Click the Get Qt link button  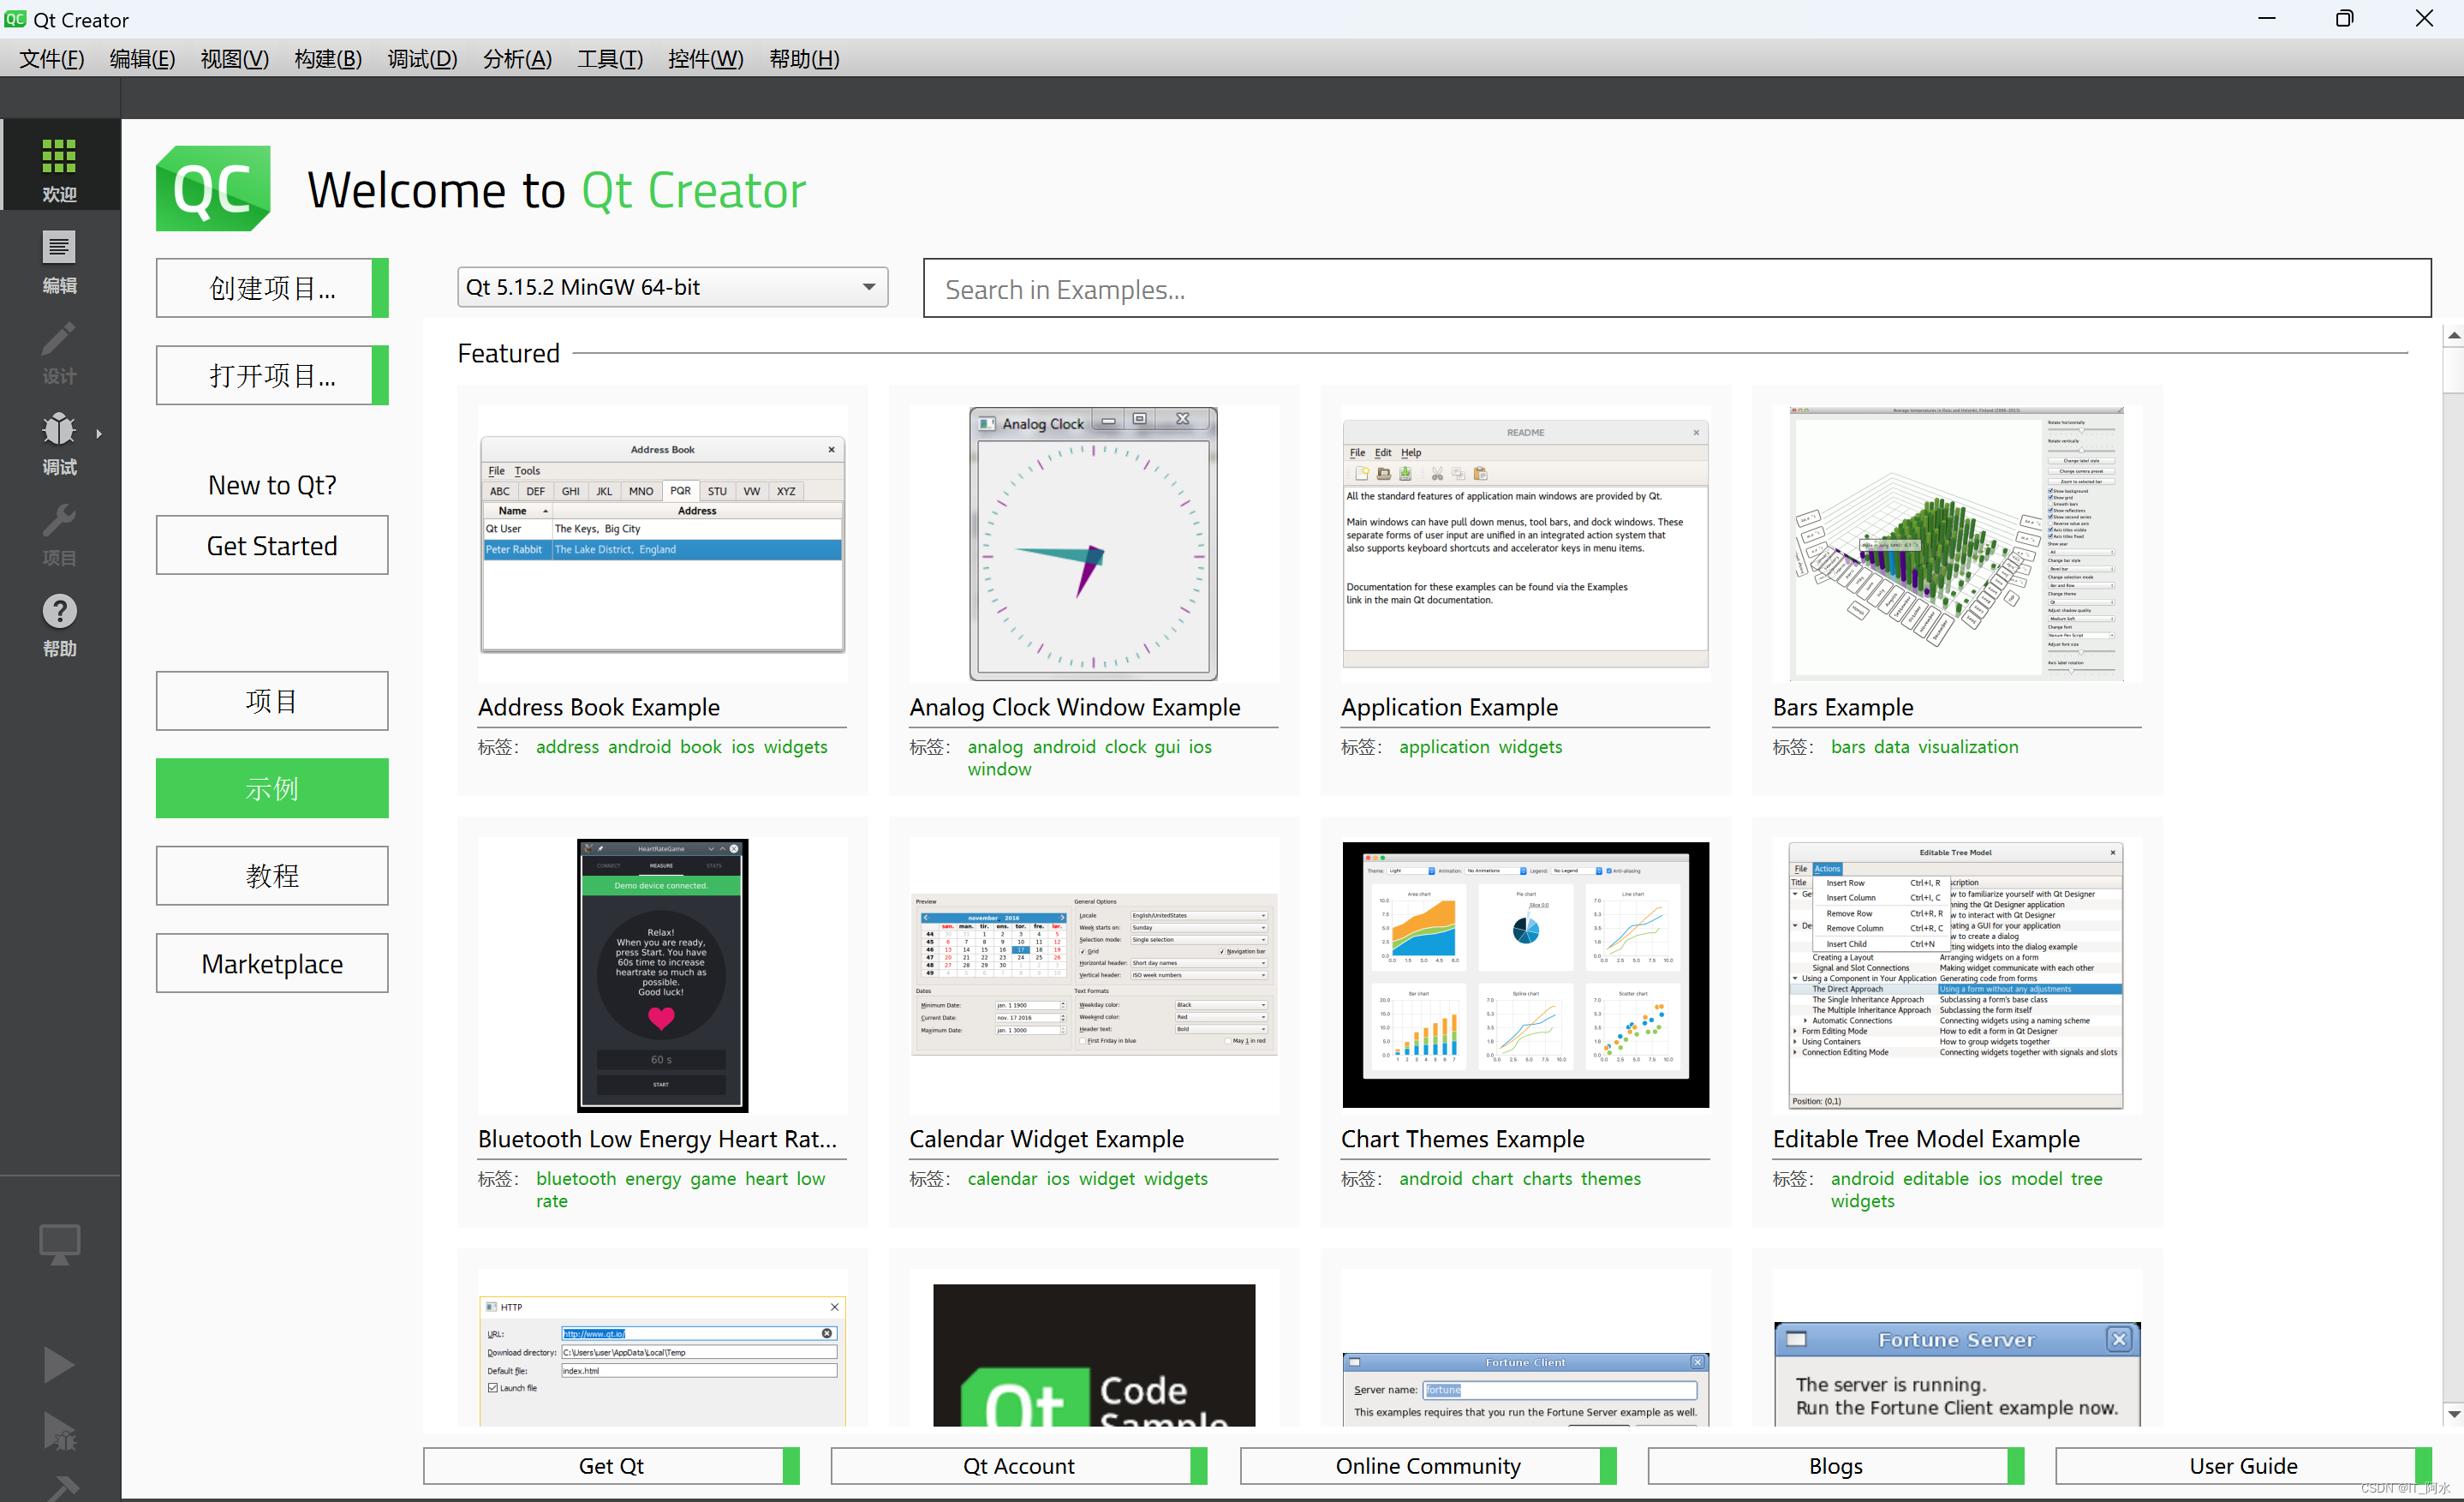click(x=611, y=1466)
